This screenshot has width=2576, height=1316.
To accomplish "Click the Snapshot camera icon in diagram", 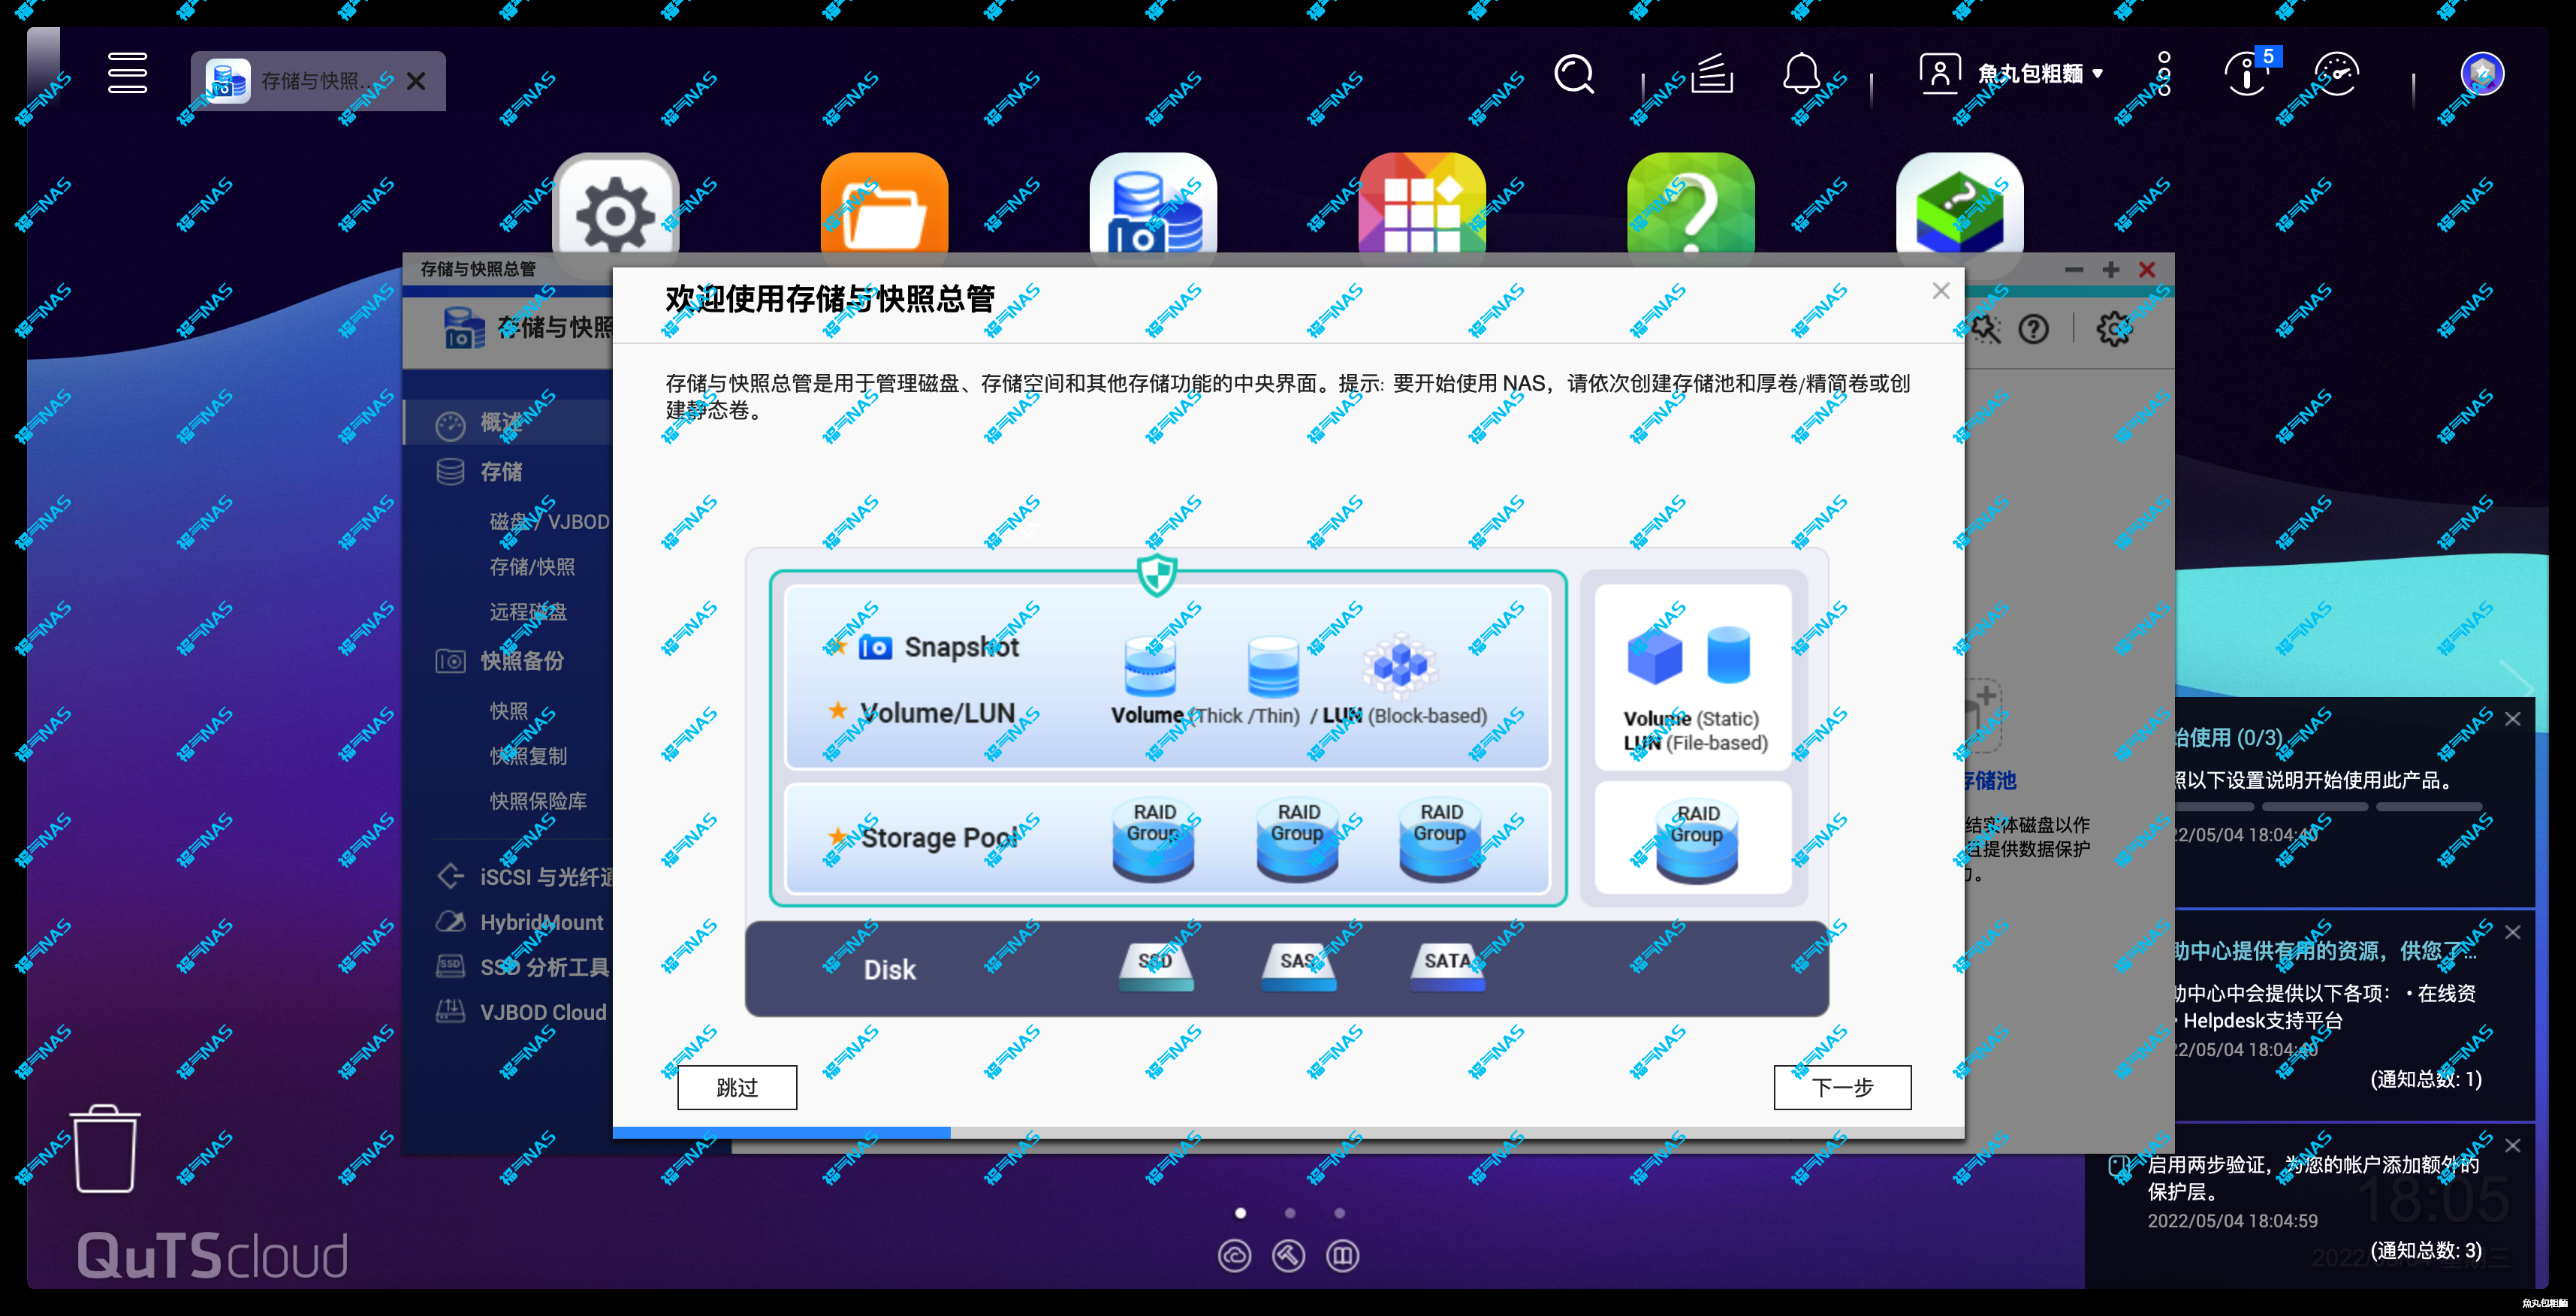I will [x=875, y=647].
